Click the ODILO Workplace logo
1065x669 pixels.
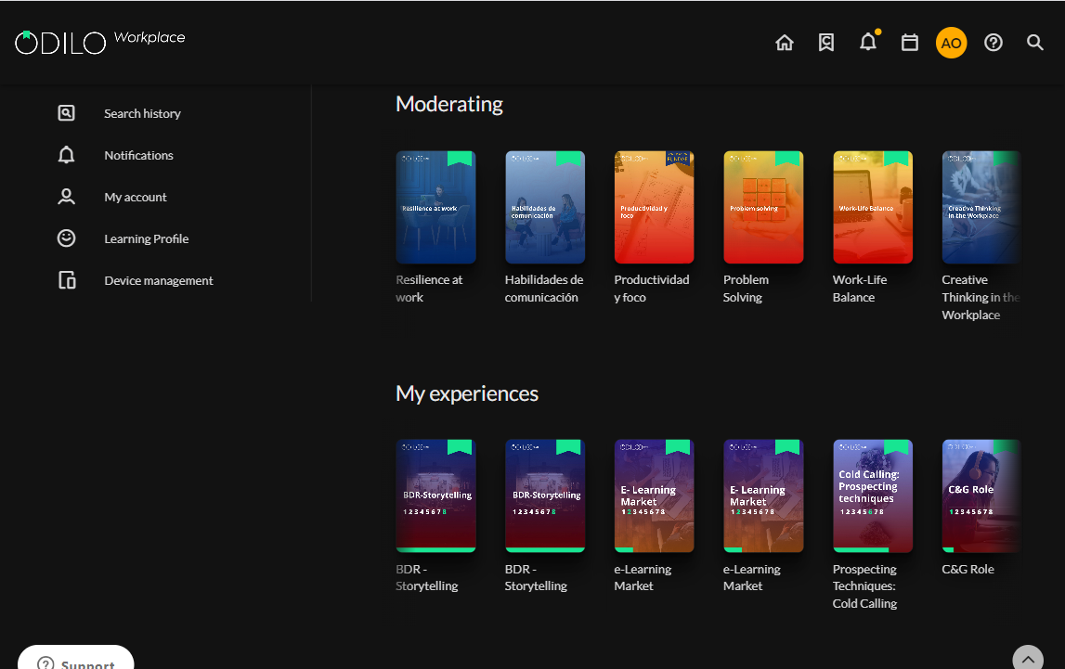click(x=99, y=42)
